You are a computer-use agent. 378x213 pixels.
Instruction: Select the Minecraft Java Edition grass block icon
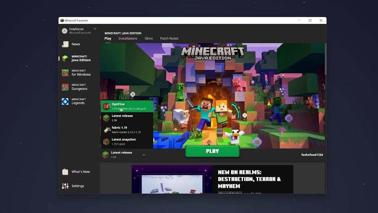click(x=66, y=58)
